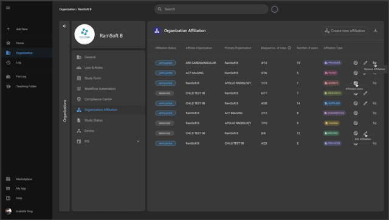Open the Study Form section

coord(108,78)
